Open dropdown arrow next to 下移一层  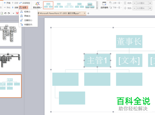click(x=121, y=7)
